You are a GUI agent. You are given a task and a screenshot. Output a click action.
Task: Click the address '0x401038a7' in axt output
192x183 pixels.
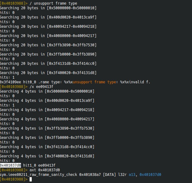coord(90,175)
